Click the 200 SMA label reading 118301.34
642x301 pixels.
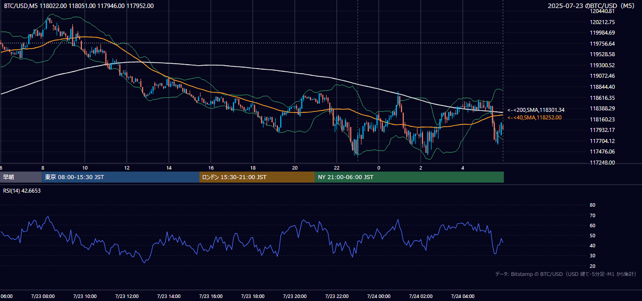[536, 110]
